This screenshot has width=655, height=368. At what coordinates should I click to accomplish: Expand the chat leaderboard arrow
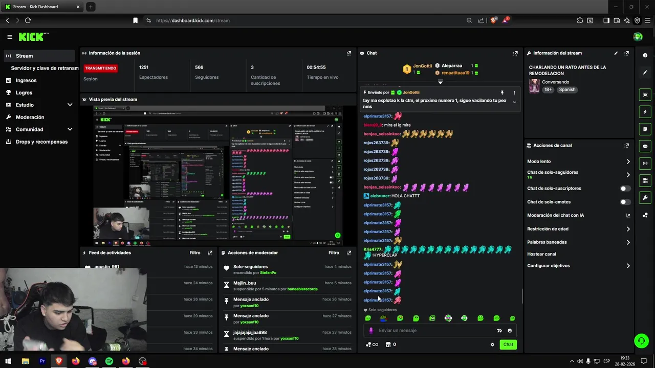point(440,82)
